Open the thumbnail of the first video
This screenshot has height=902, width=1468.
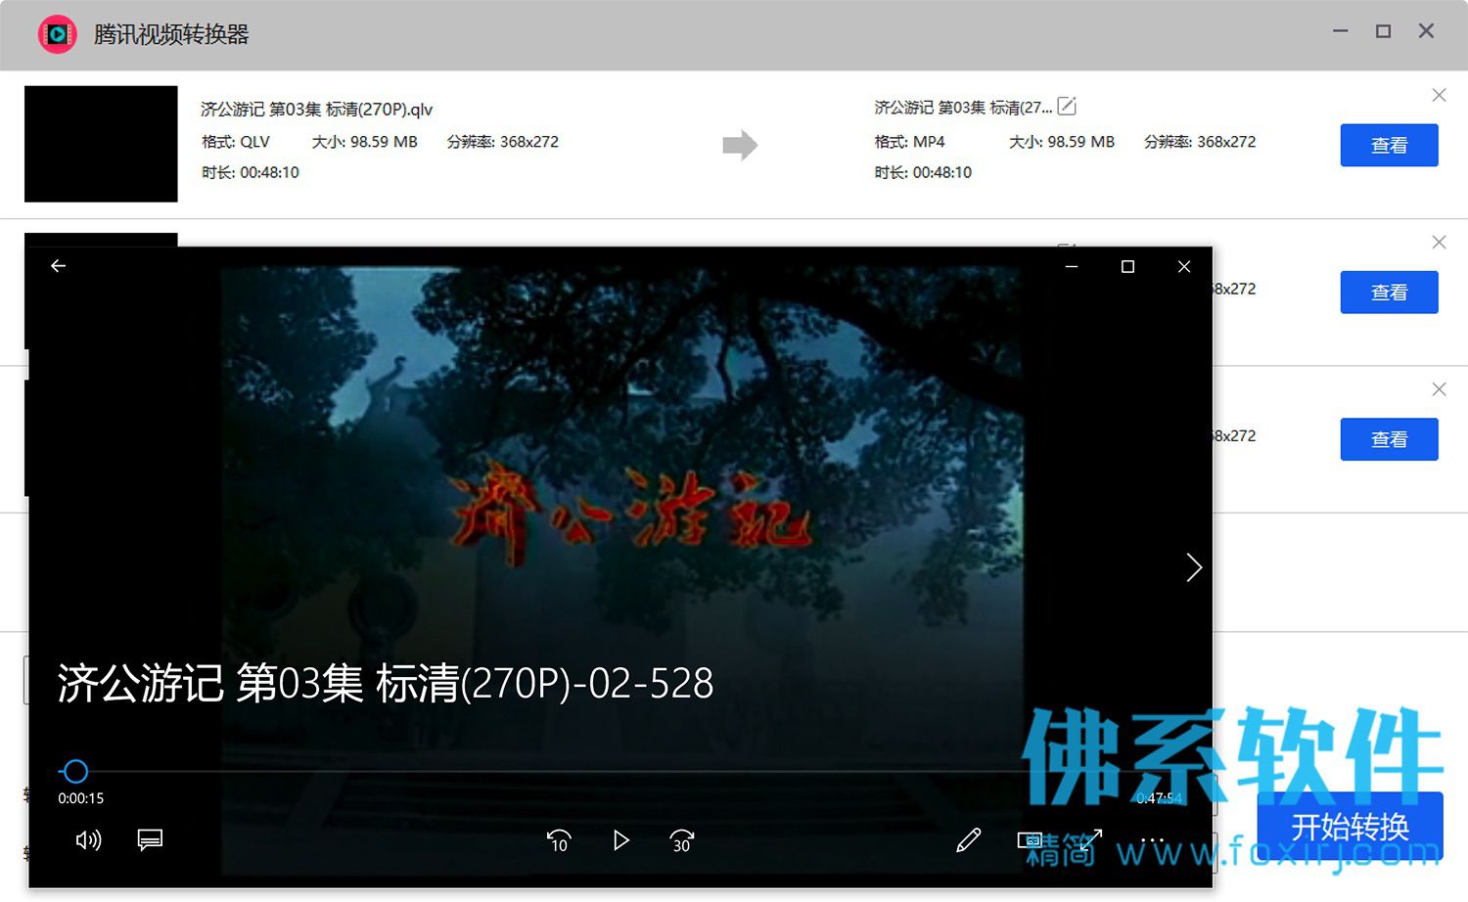point(101,144)
